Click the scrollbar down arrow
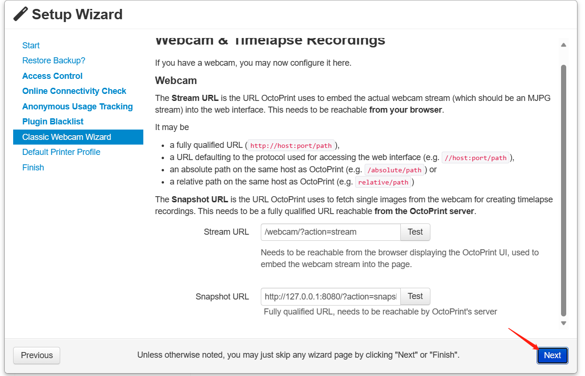The width and height of the screenshot is (585, 376). 563,323
